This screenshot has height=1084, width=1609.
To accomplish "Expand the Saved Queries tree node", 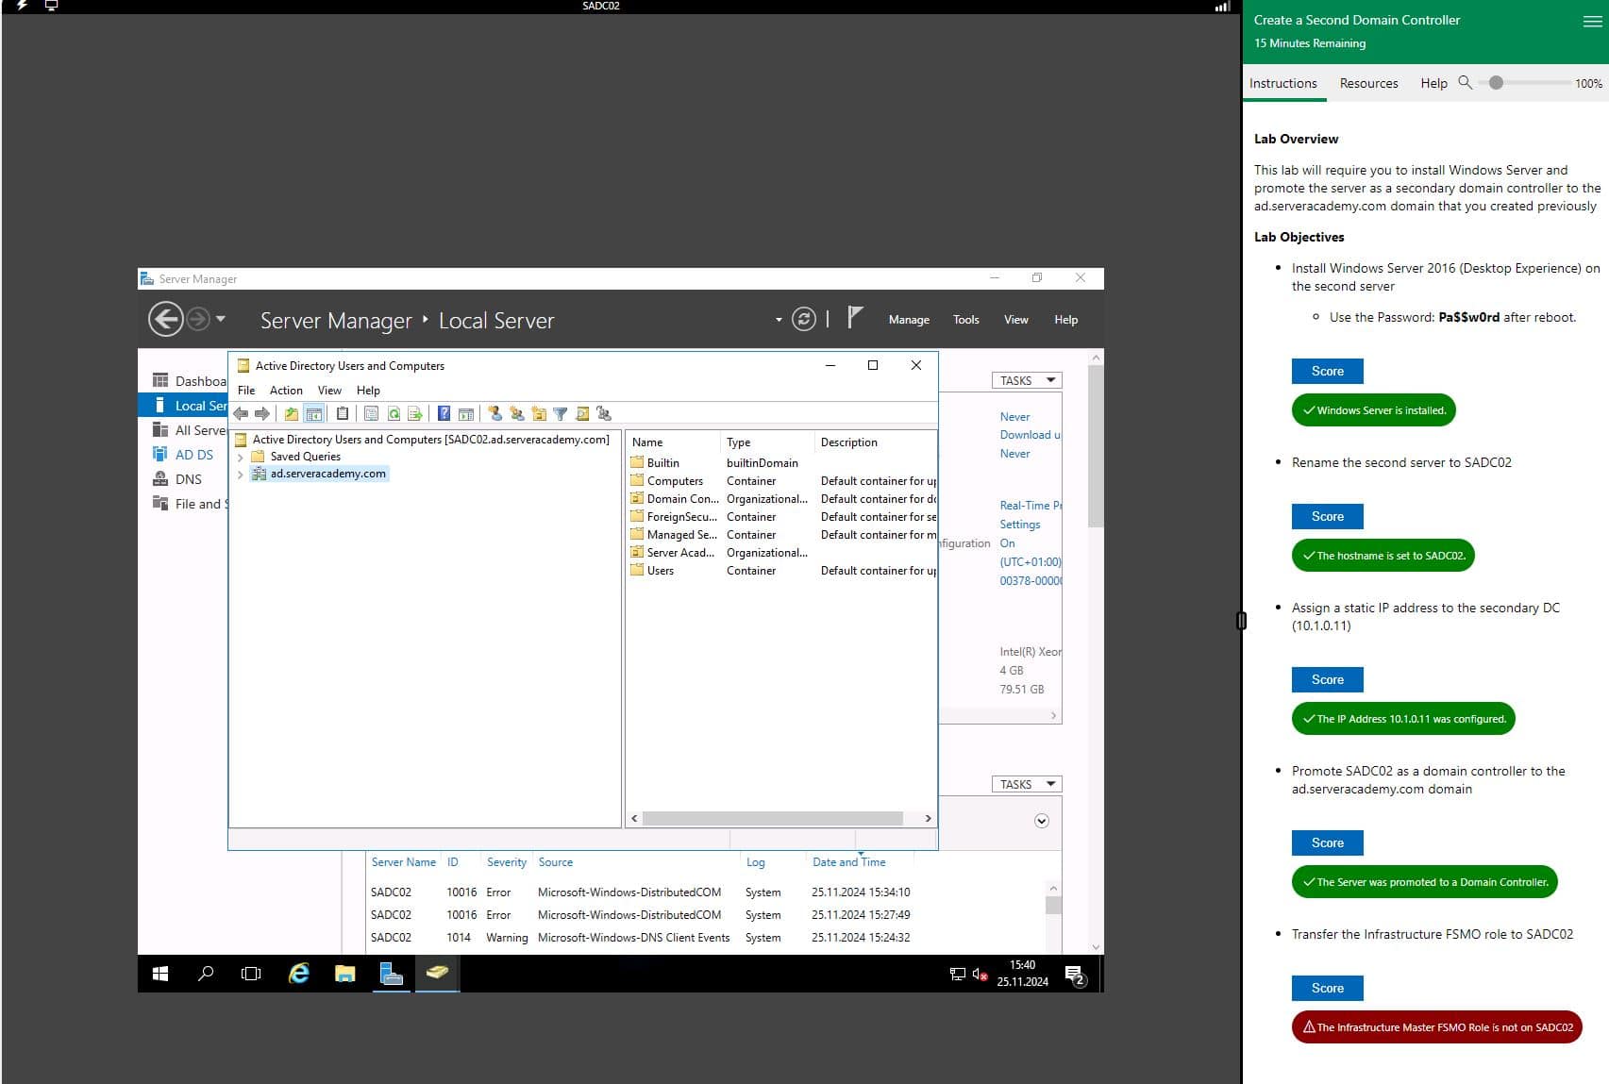I will 241,457.
